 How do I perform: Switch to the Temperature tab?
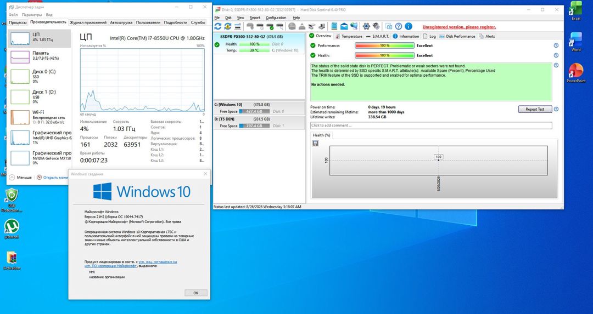349,36
